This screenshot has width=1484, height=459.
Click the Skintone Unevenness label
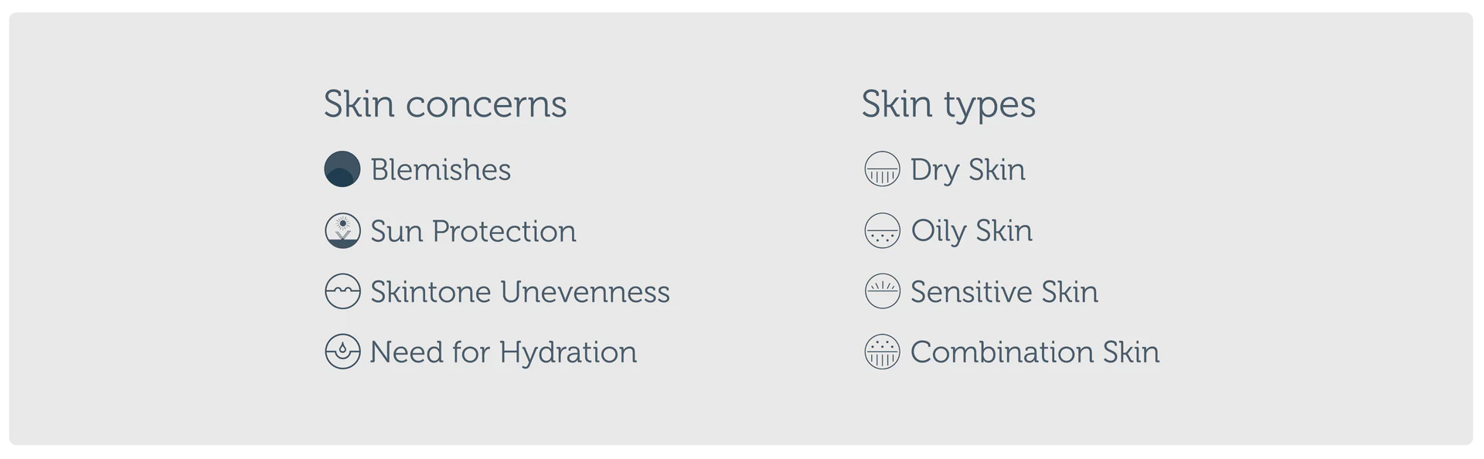pyautogui.click(x=520, y=291)
